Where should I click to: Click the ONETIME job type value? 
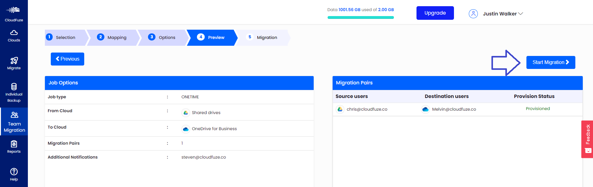(x=190, y=97)
